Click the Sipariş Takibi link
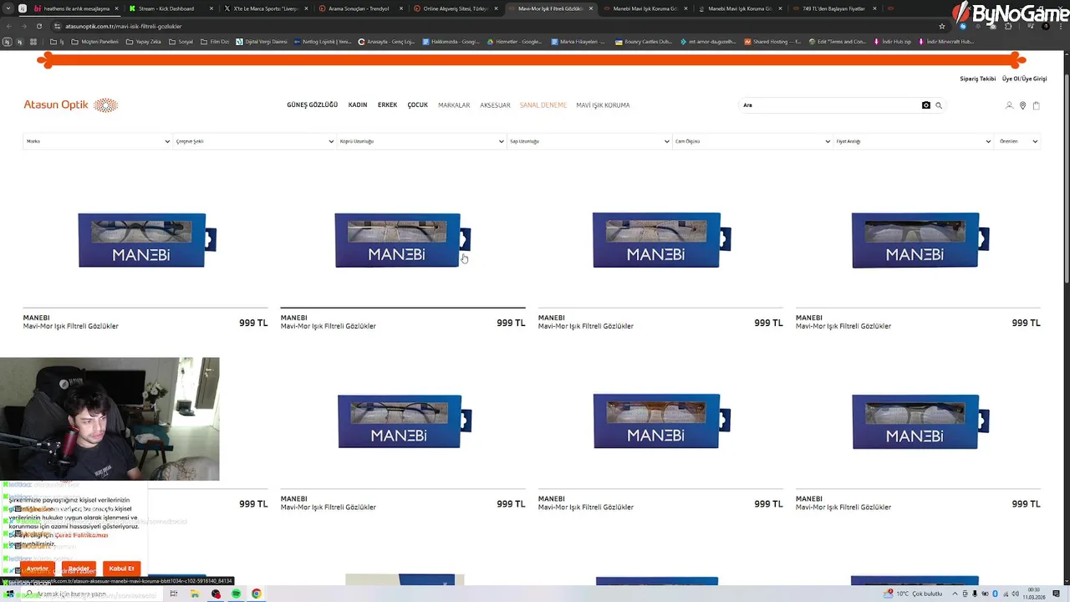The image size is (1070, 602). (978, 79)
